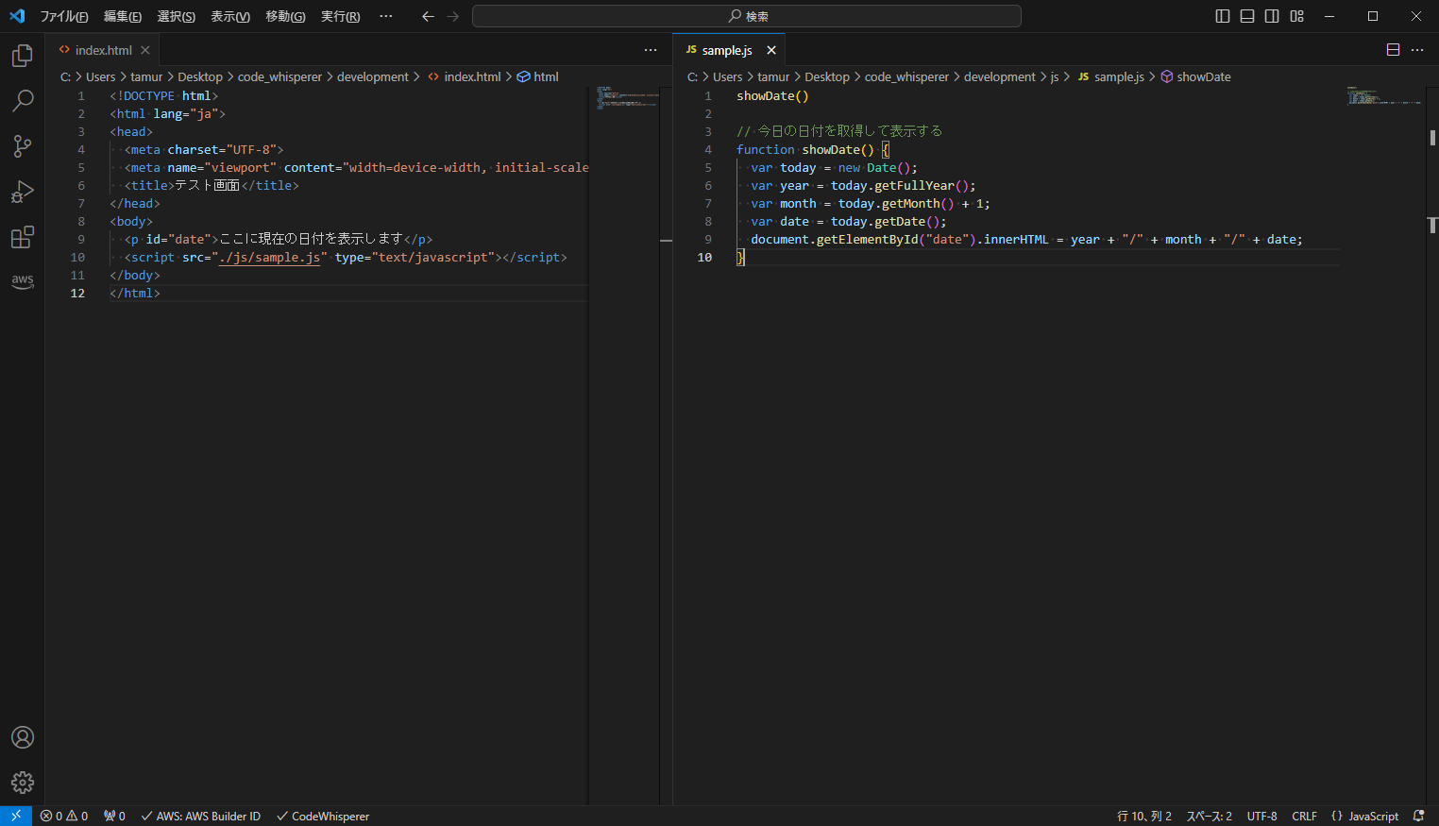
Task: Open the Explorer view in activity bar
Action: (23, 56)
